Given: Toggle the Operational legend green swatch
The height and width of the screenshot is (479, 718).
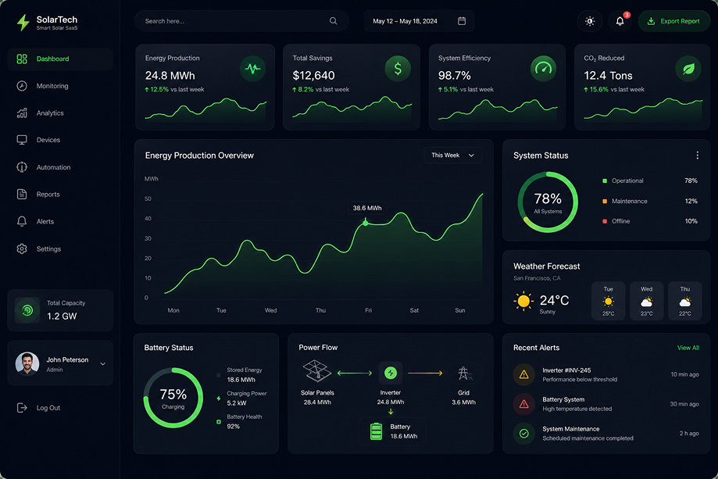Looking at the screenshot, I should (605, 181).
